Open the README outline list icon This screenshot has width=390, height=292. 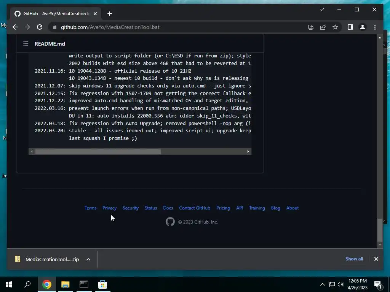(x=26, y=44)
